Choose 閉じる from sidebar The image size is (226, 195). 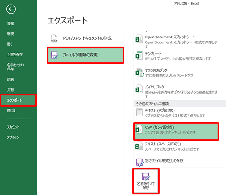[11, 111]
